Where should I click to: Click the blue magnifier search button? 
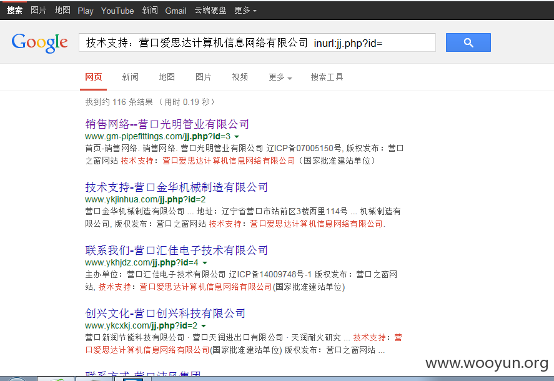click(x=468, y=42)
